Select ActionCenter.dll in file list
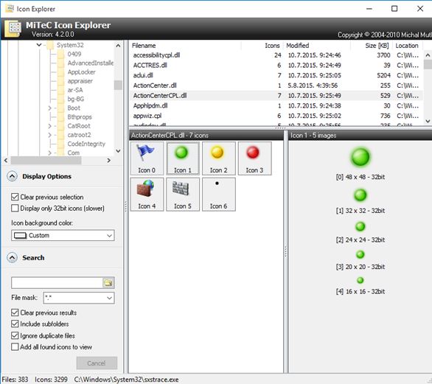This screenshot has height=384, width=432. (x=276, y=85)
